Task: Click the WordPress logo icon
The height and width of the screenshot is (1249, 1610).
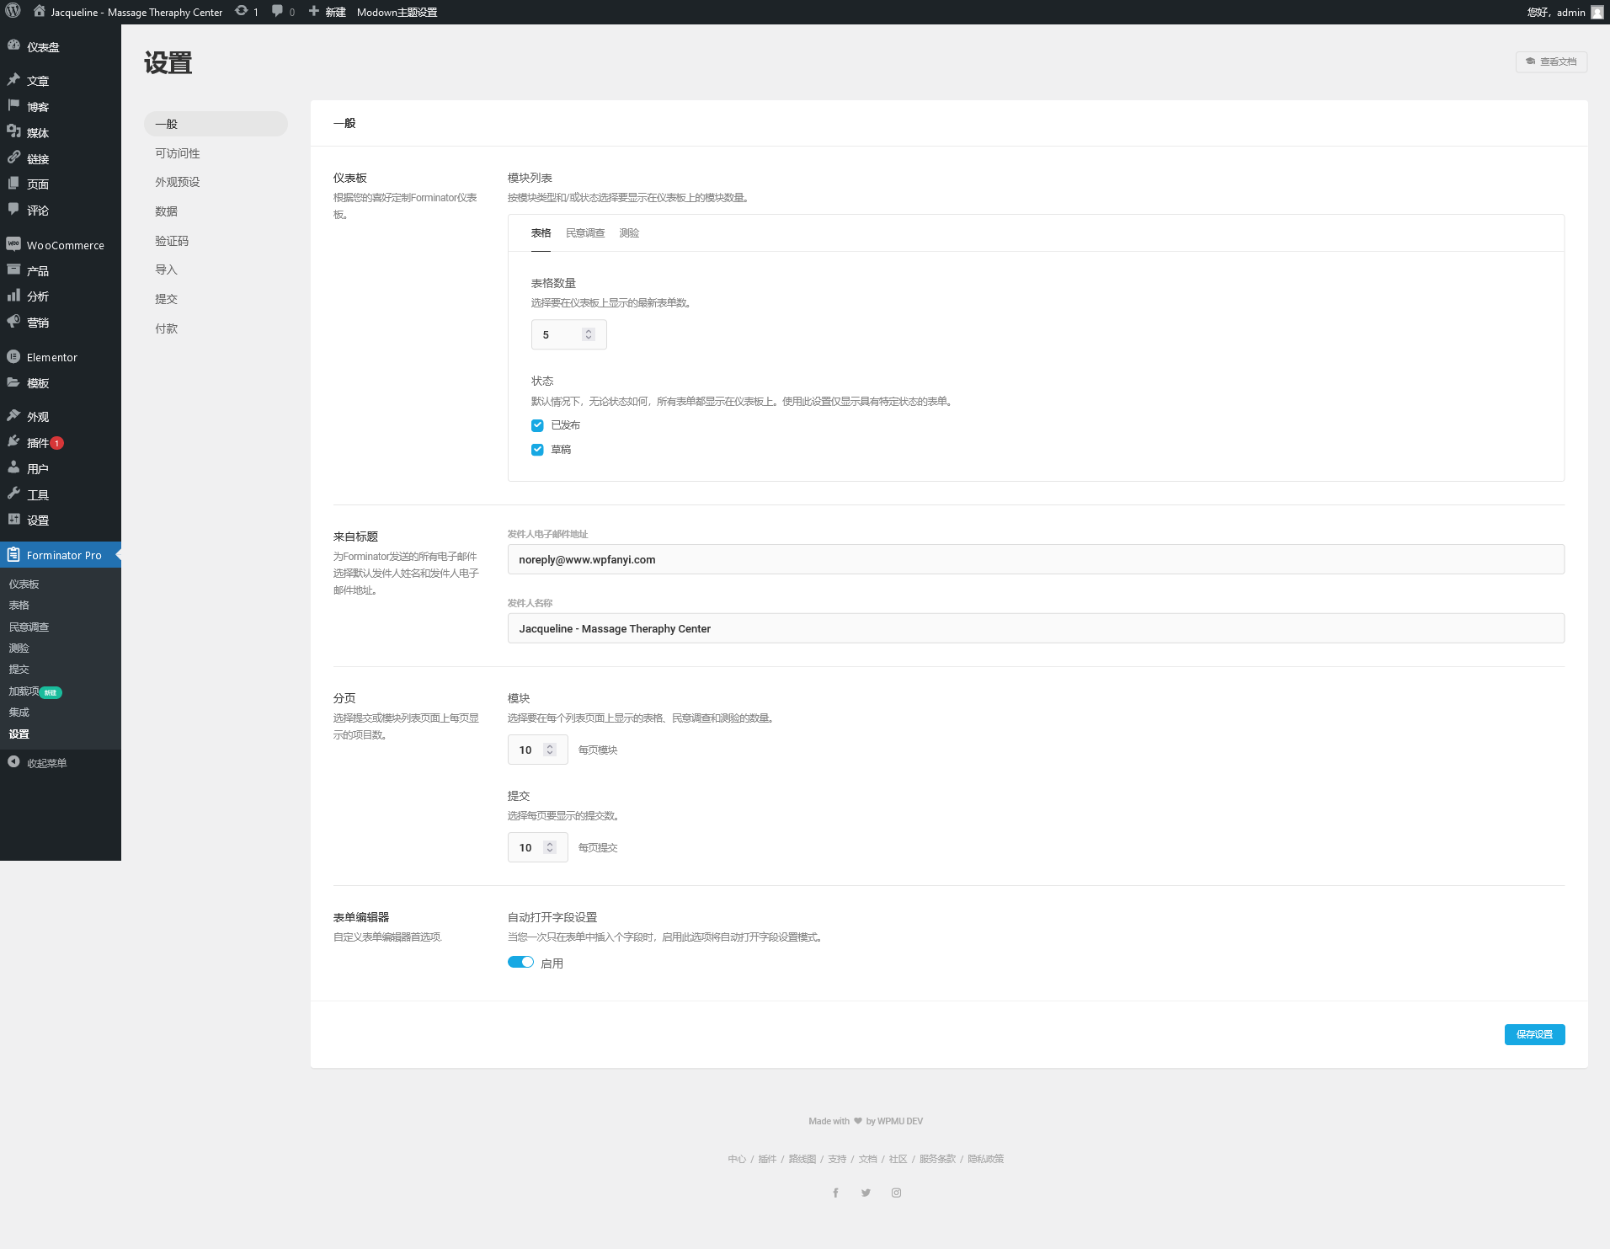Action: [13, 12]
